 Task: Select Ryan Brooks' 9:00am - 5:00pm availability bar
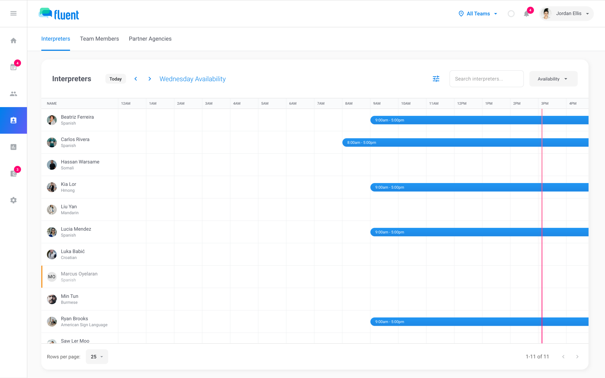tap(479, 322)
